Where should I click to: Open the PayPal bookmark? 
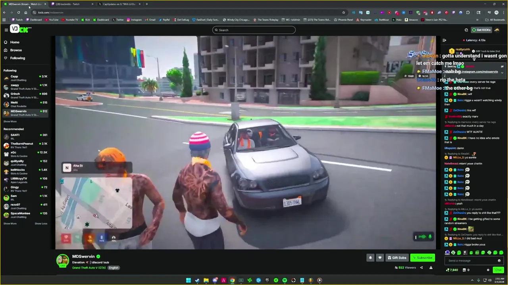tap(164, 20)
